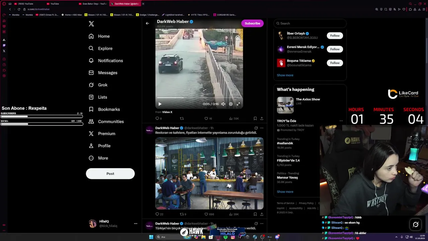Open Grok in X sidebar
The image size is (428, 241).
[x=98, y=85]
